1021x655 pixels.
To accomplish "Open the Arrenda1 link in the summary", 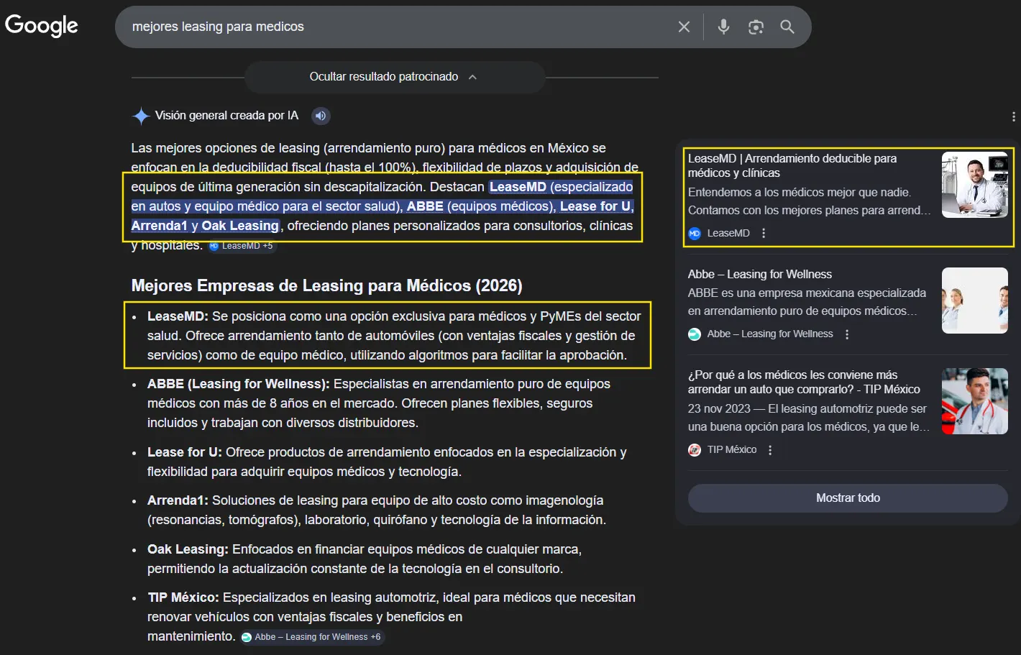I will coord(159,226).
